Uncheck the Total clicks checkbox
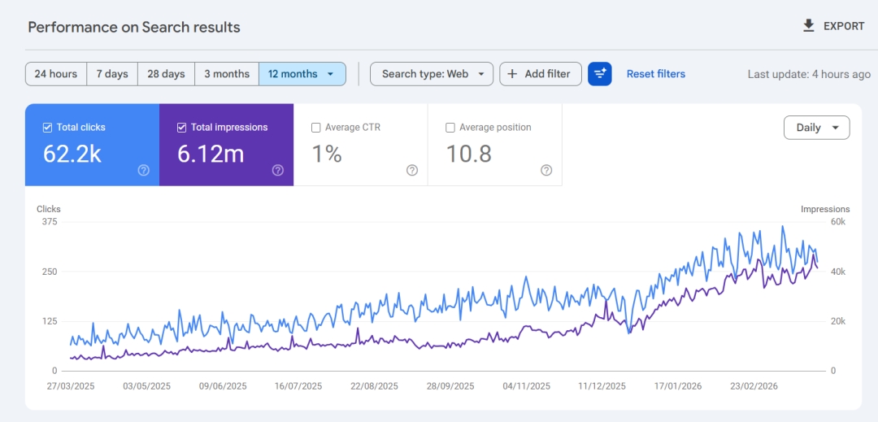The height and width of the screenshot is (422, 878). [47, 128]
